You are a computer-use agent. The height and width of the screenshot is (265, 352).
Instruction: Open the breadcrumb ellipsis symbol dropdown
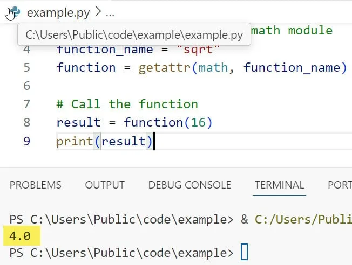[x=110, y=12]
